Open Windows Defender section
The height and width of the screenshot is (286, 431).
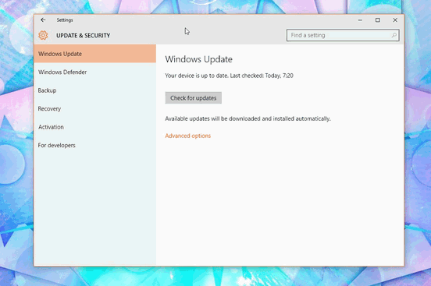click(95, 72)
